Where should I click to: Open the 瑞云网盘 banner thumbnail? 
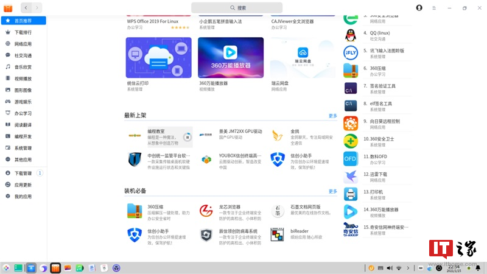click(x=303, y=57)
